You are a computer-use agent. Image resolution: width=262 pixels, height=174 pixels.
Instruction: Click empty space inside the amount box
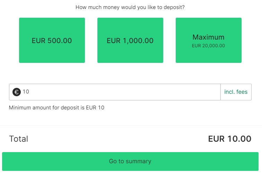point(139,92)
